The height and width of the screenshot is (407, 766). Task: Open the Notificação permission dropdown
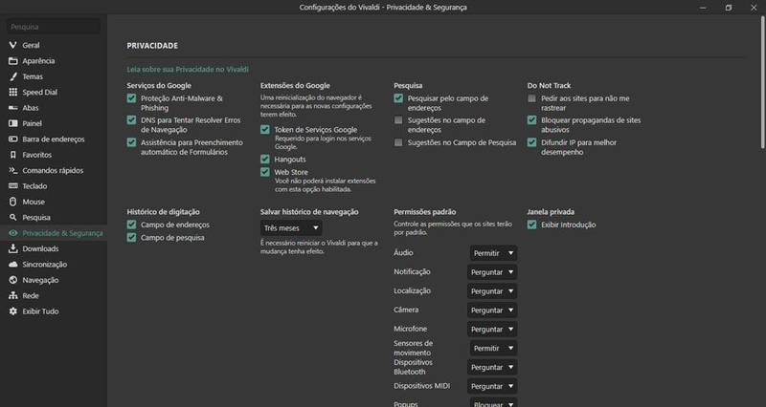coord(492,272)
